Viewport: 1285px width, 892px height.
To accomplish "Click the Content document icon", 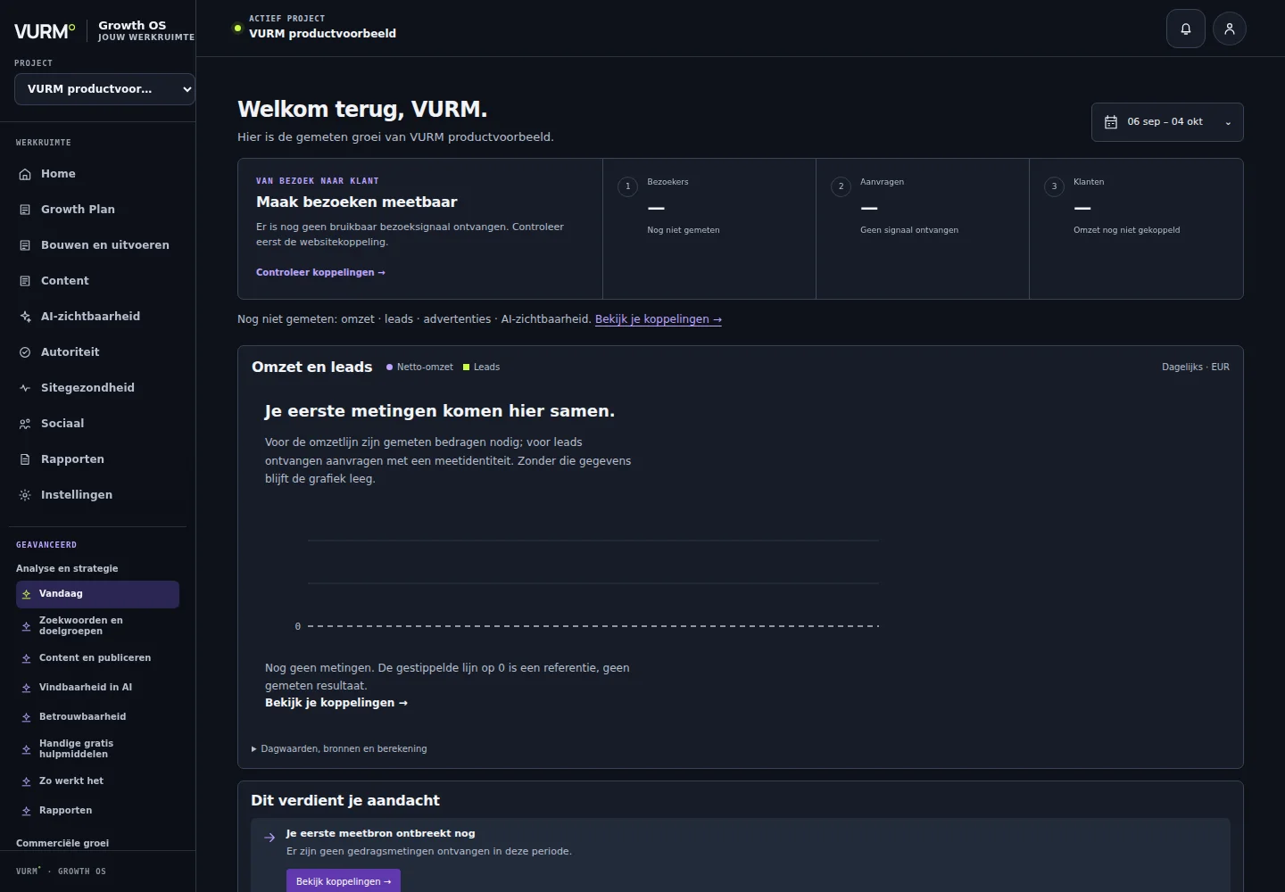I will point(25,281).
